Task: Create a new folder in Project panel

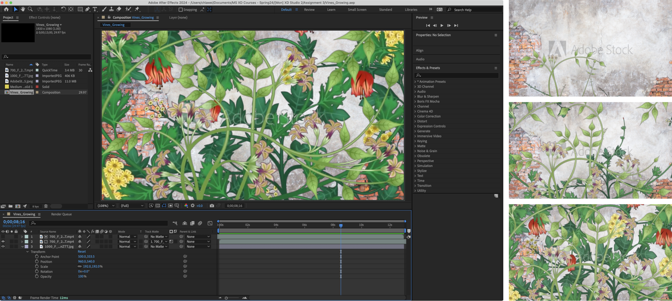Action: (x=10, y=206)
